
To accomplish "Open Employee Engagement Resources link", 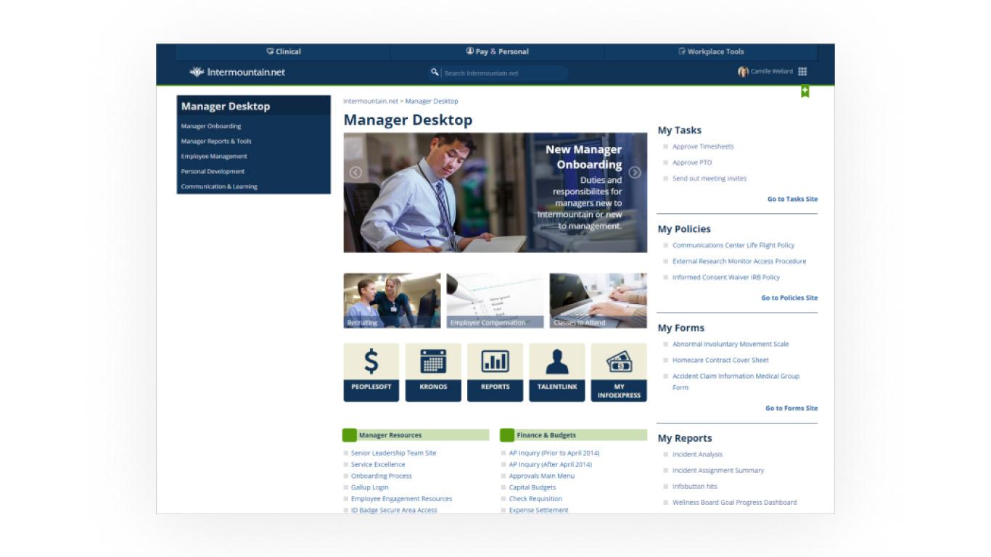I will click(401, 499).
